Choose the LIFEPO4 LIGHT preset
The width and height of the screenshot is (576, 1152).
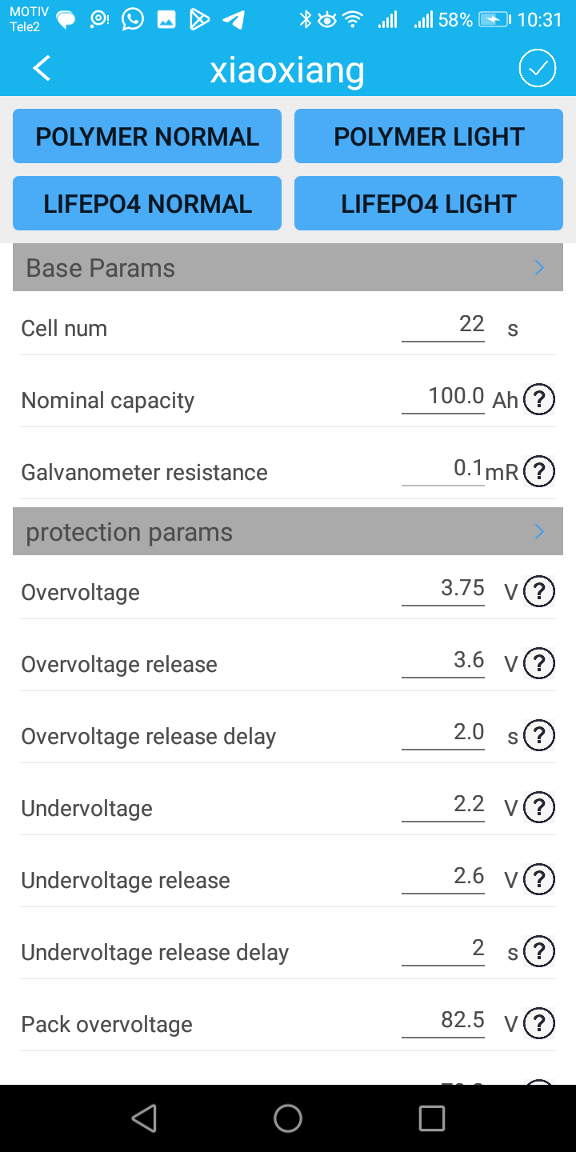[429, 204]
